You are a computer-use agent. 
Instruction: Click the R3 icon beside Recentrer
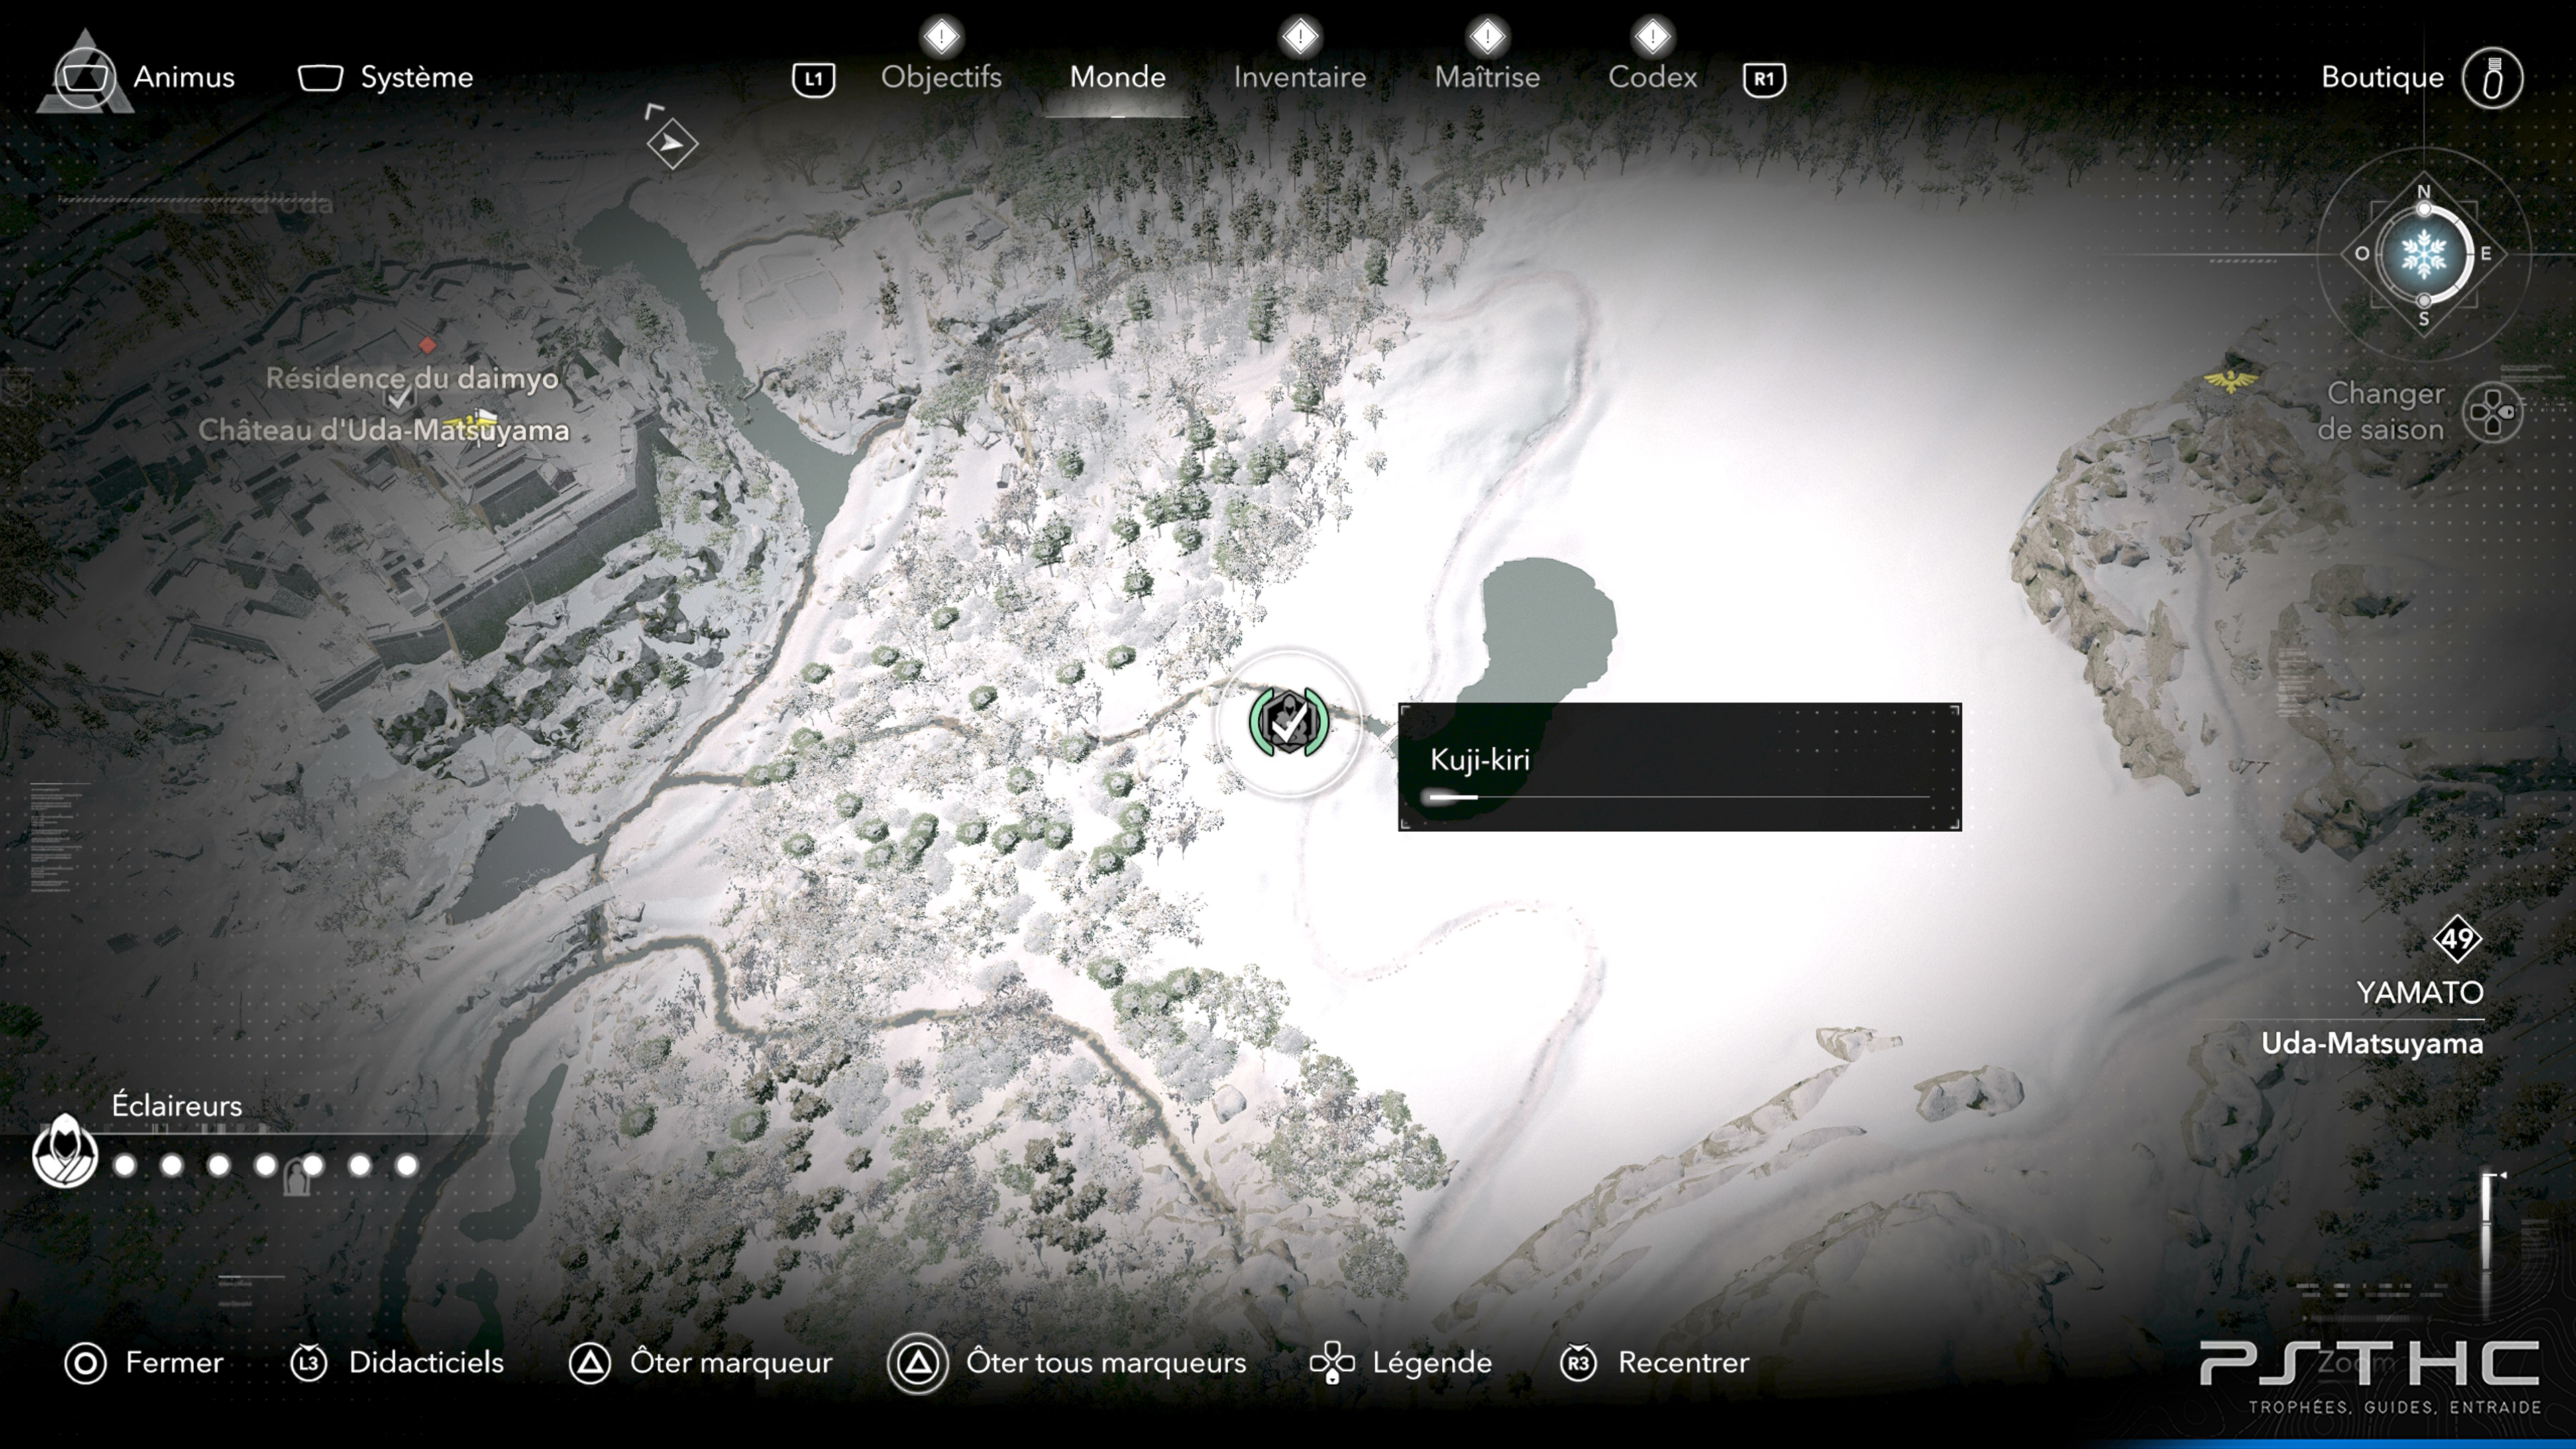click(x=1578, y=1364)
